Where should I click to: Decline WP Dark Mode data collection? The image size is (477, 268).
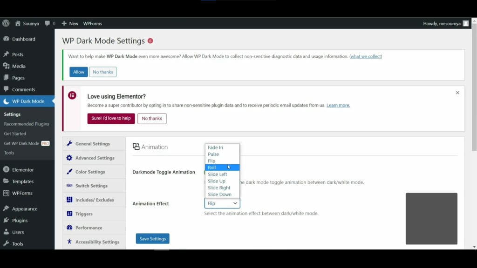tap(103, 72)
